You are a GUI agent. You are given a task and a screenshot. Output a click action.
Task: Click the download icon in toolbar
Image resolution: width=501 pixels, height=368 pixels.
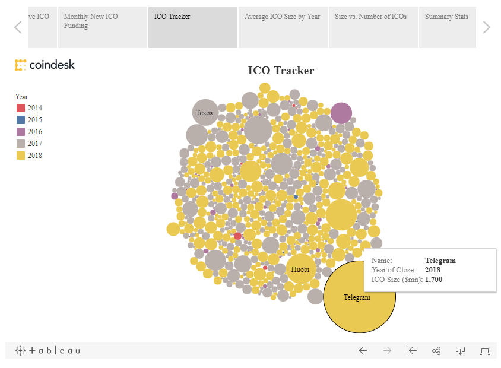tap(460, 351)
